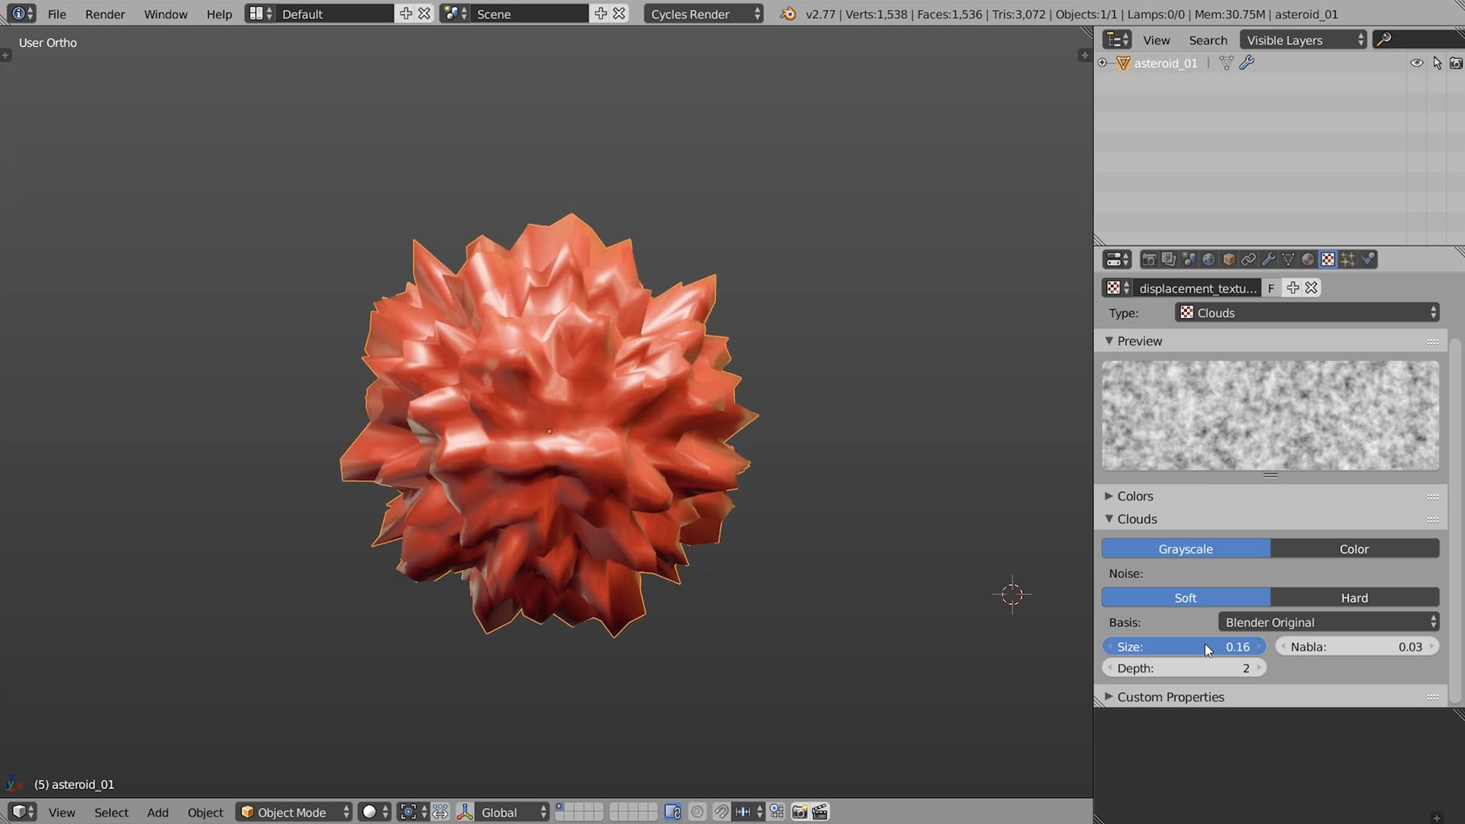Click the F fake user button

coord(1271,288)
